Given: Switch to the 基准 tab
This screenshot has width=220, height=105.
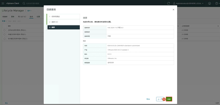Looking at the screenshot, I should (31, 17).
